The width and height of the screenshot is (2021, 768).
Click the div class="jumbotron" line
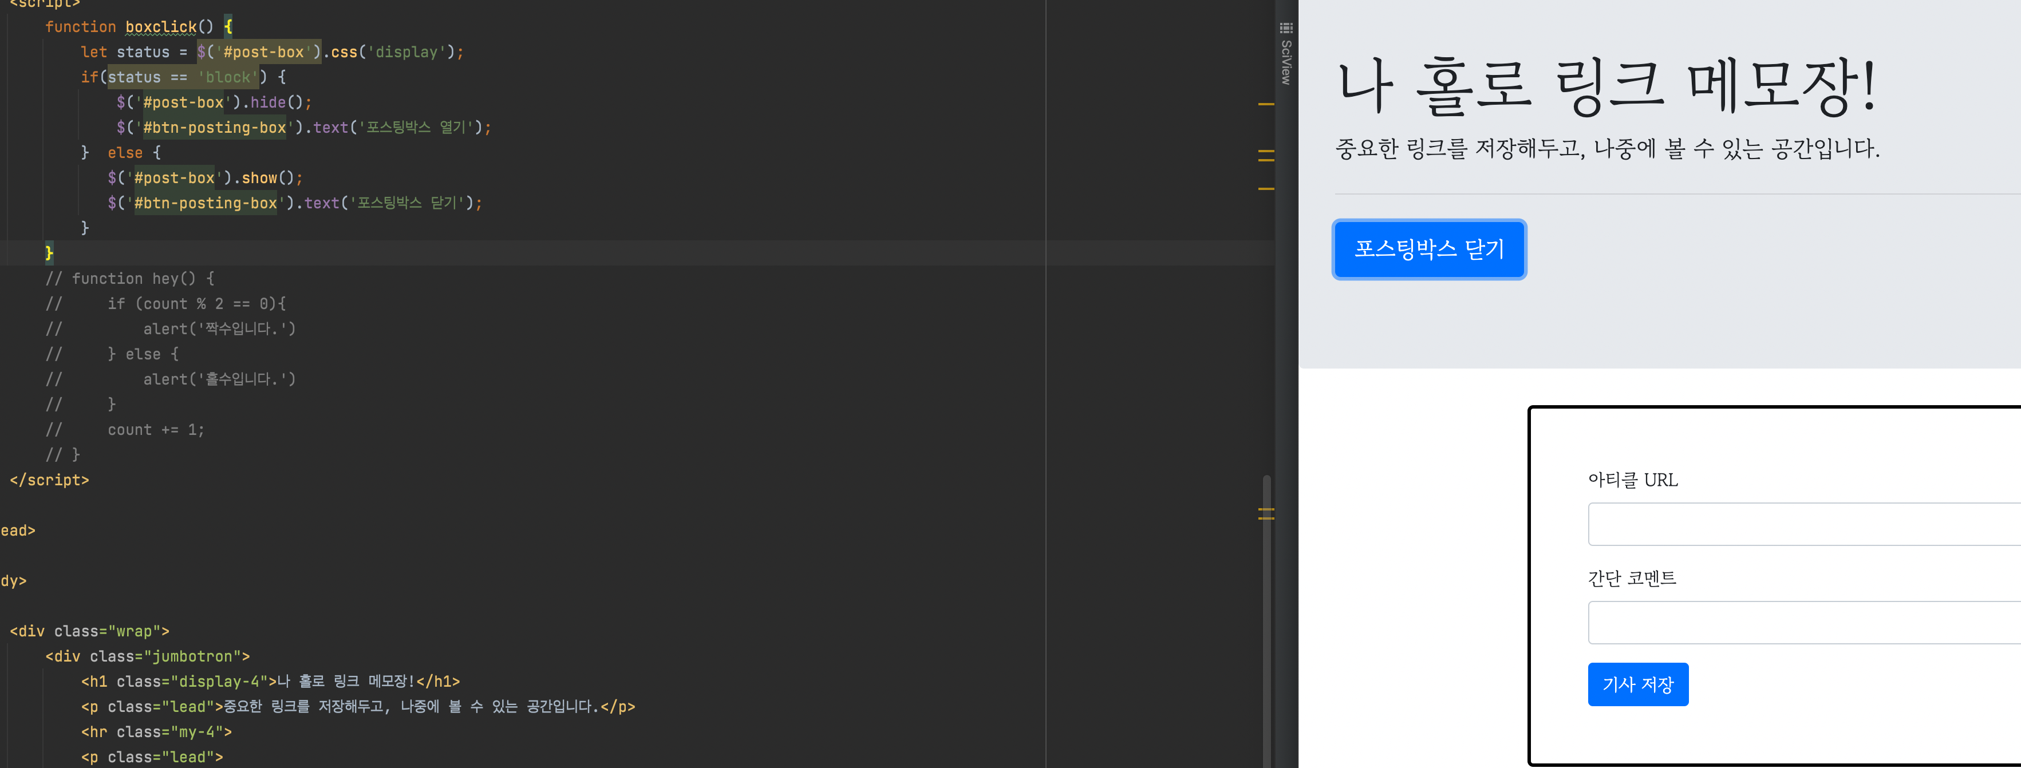147,656
